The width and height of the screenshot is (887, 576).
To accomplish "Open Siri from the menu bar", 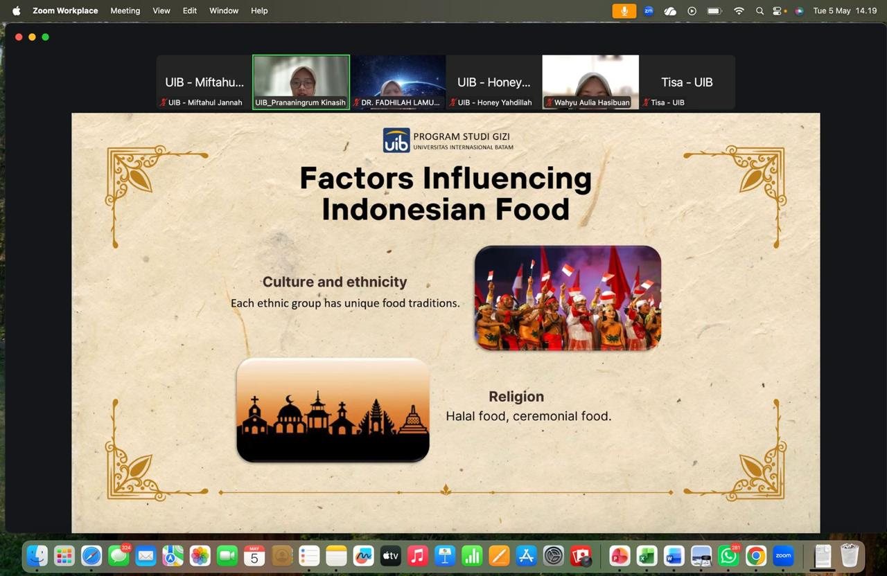I will 799,11.
